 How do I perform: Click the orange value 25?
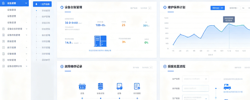[x=123, y=25]
